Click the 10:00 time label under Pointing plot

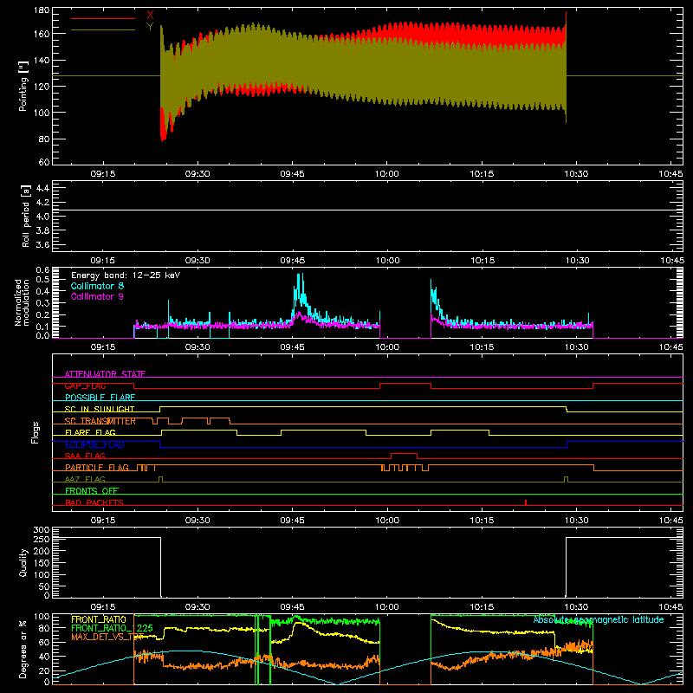point(386,174)
